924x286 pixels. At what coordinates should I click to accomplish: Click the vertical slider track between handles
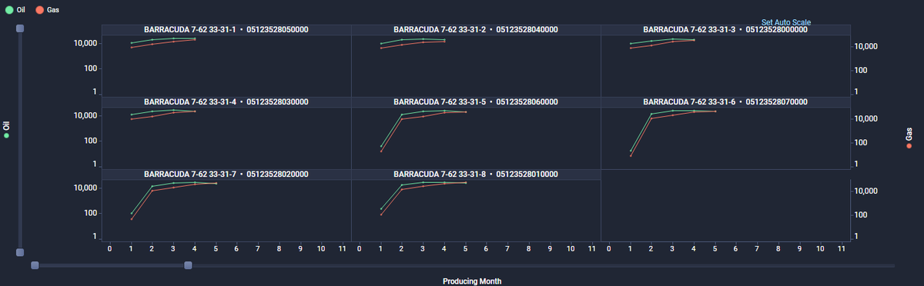pos(20,140)
